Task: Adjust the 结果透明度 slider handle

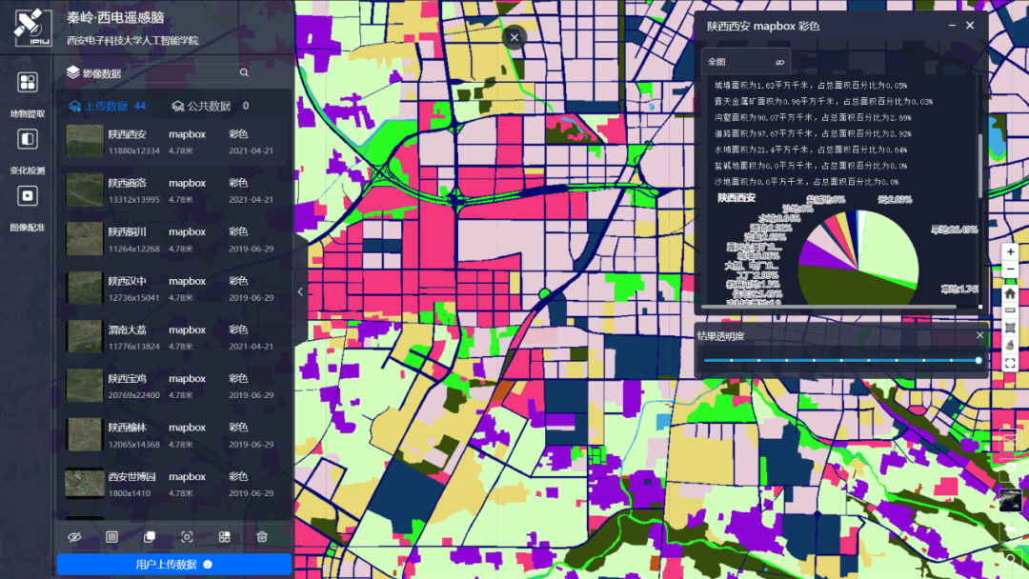Action: pyautogui.click(x=979, y=360)
